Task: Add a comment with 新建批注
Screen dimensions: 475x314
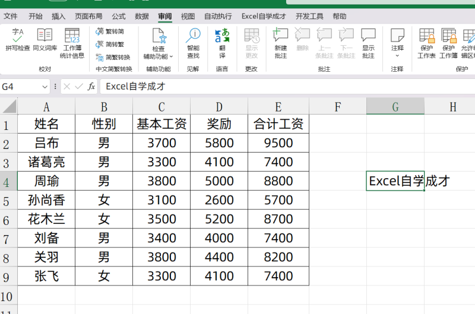Action: click(x=280, y=43)
